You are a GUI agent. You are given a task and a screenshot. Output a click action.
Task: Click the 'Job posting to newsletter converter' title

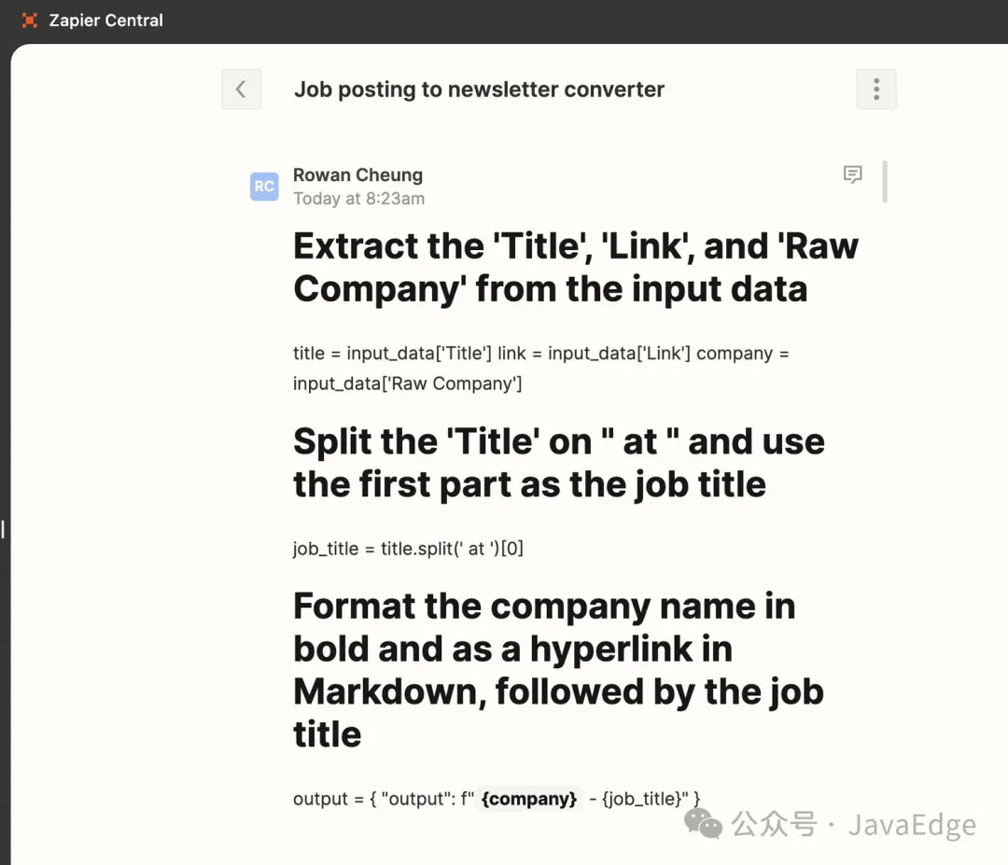(479, 90)
